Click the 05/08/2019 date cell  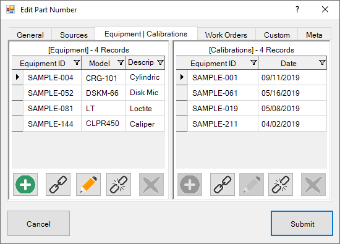[292, 108]
